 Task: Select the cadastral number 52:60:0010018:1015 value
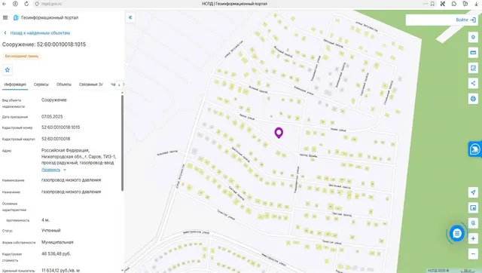(x=60, y=127)
